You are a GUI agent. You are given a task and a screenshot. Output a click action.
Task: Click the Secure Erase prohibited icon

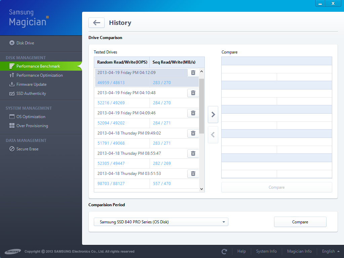pyautogui.click(x=12, y=149)
